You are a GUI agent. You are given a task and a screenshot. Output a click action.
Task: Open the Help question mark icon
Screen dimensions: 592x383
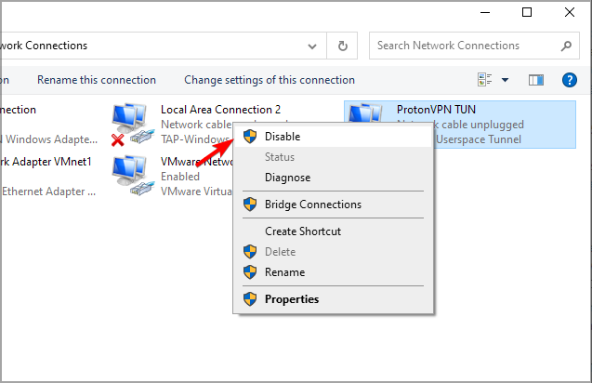pyautogui.click(x=570, y=80)
